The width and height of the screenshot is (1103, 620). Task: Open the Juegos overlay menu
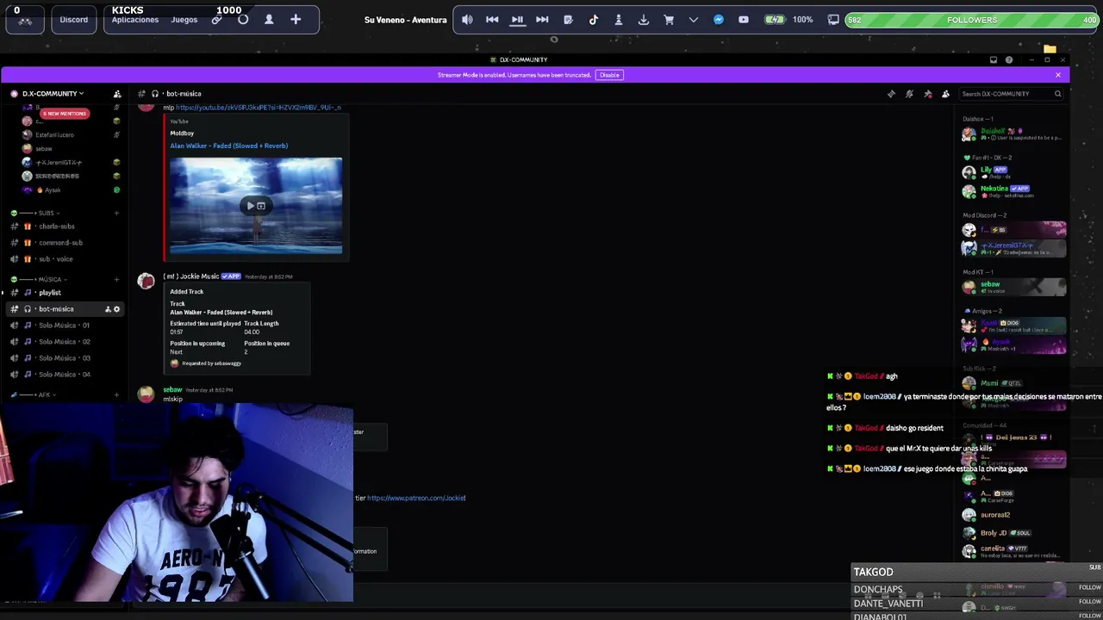[x=184, y=20]
